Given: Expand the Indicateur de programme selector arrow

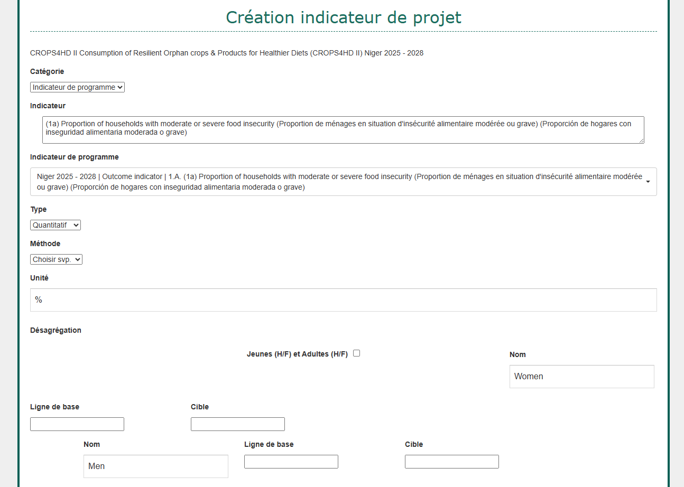Looking at the screenshot, I should [648, 182].
